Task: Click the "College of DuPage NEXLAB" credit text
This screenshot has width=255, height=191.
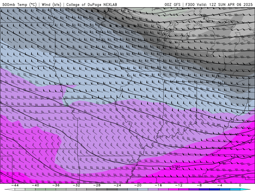Action: pyautogui.click(x=91, y=4)
